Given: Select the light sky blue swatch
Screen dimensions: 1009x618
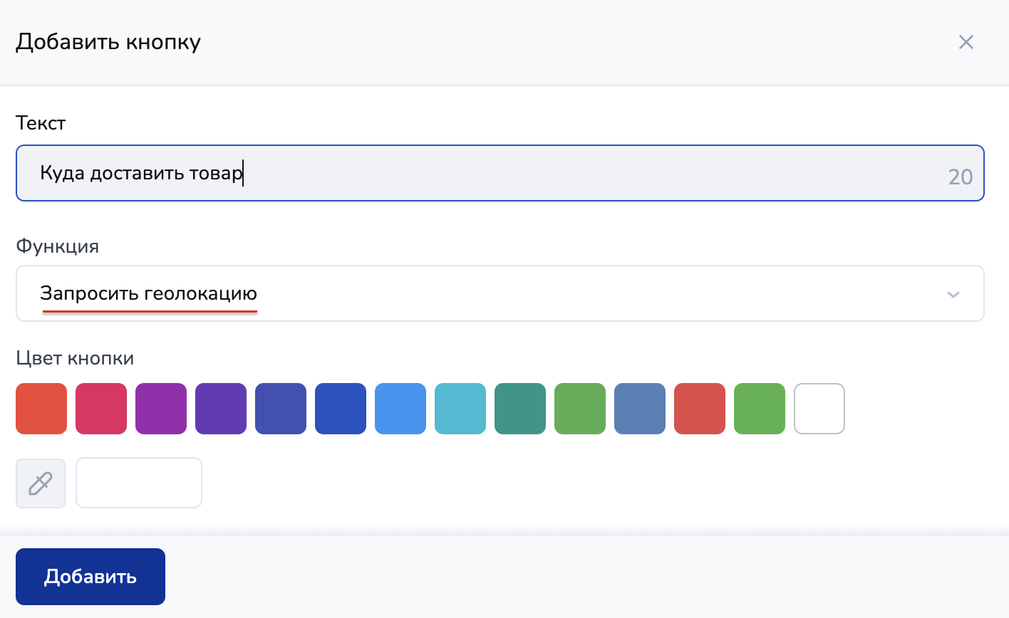Looking at the screenshot, I should point(400,409).
